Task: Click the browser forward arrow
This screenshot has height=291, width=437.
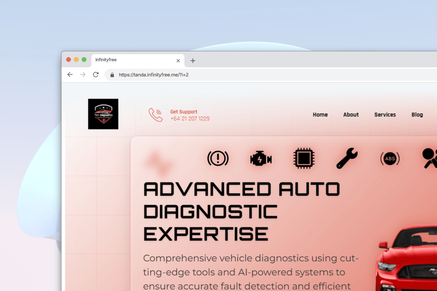Action: (83, 75)
